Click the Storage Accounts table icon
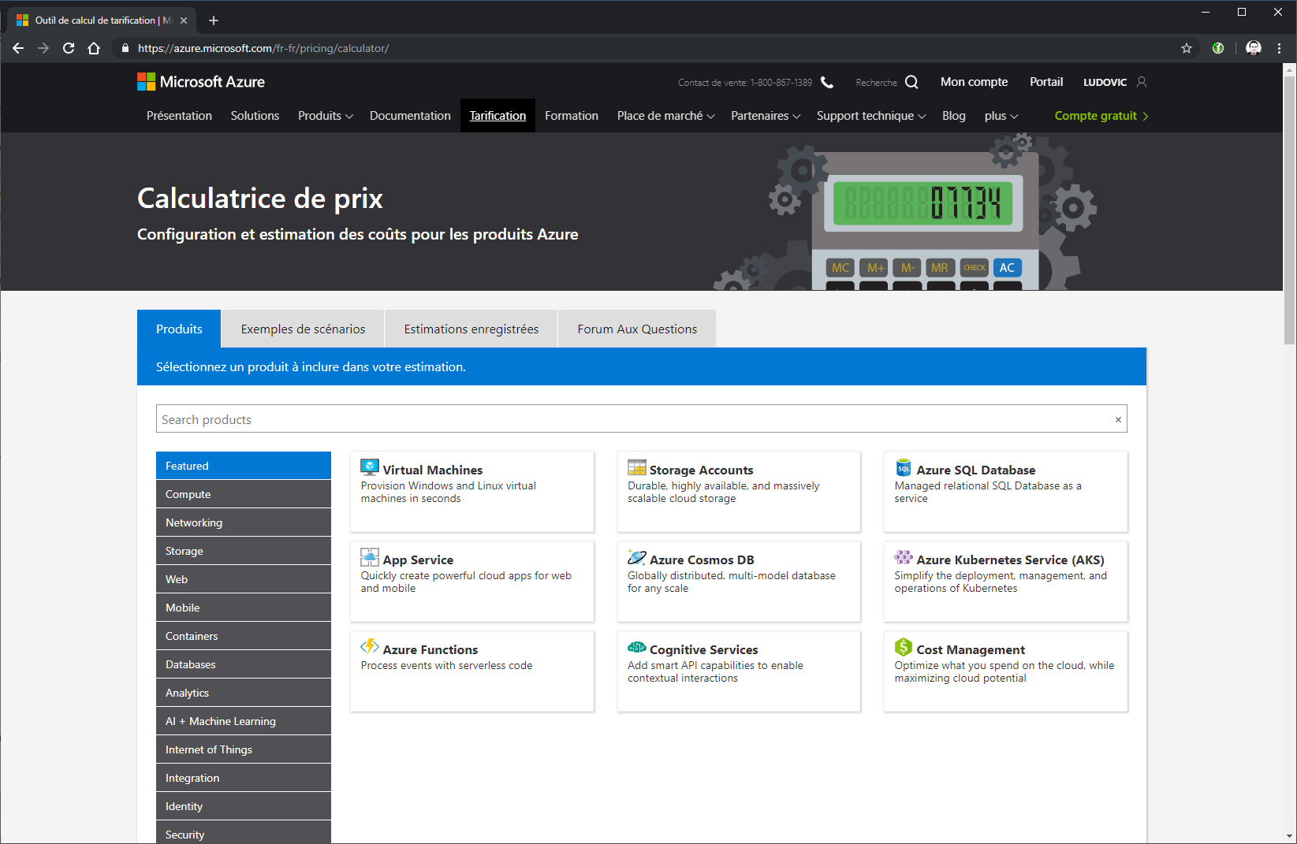Viewport: 1297px width, 844px height. click(x=637, y=467)
